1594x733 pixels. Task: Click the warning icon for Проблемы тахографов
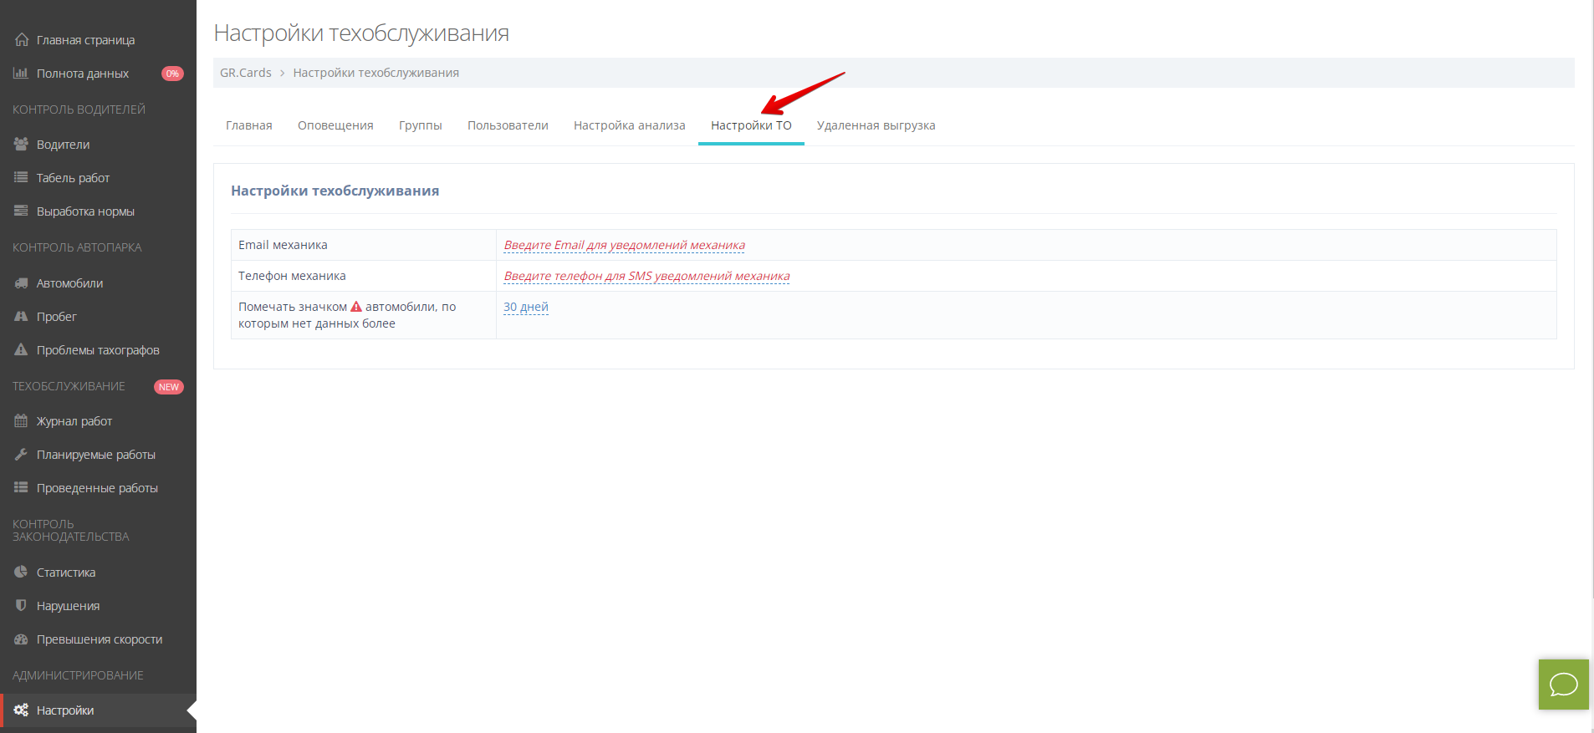coord(21,350)
